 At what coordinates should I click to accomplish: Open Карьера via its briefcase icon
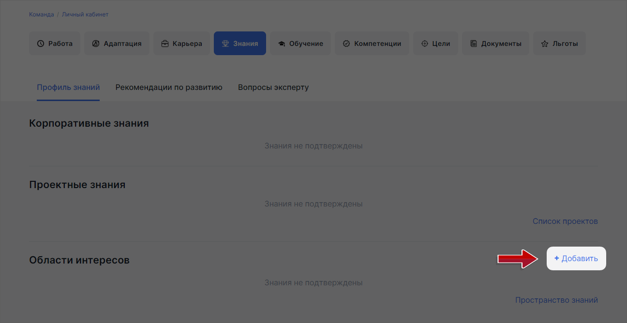(164, 43)
